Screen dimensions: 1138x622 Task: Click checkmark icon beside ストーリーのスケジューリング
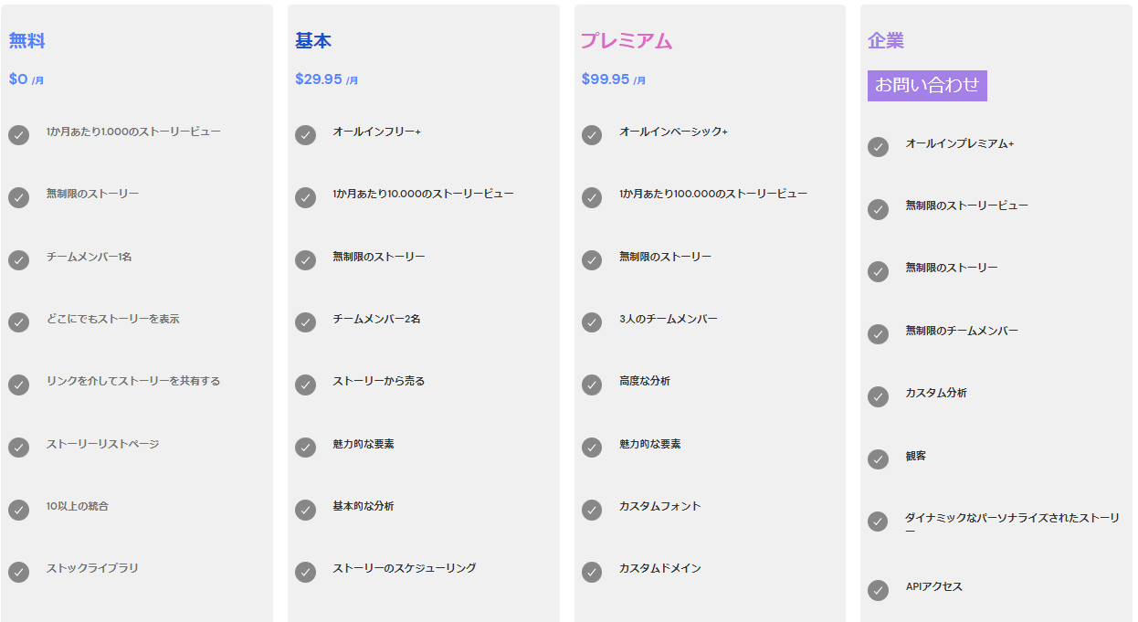pyautogui.click(x=305, y=572)
